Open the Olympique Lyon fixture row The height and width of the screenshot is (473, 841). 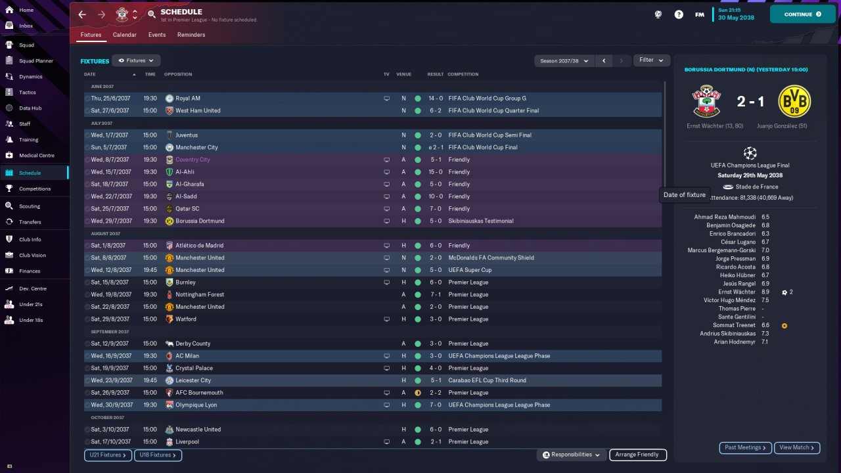(x=373, y=405)
